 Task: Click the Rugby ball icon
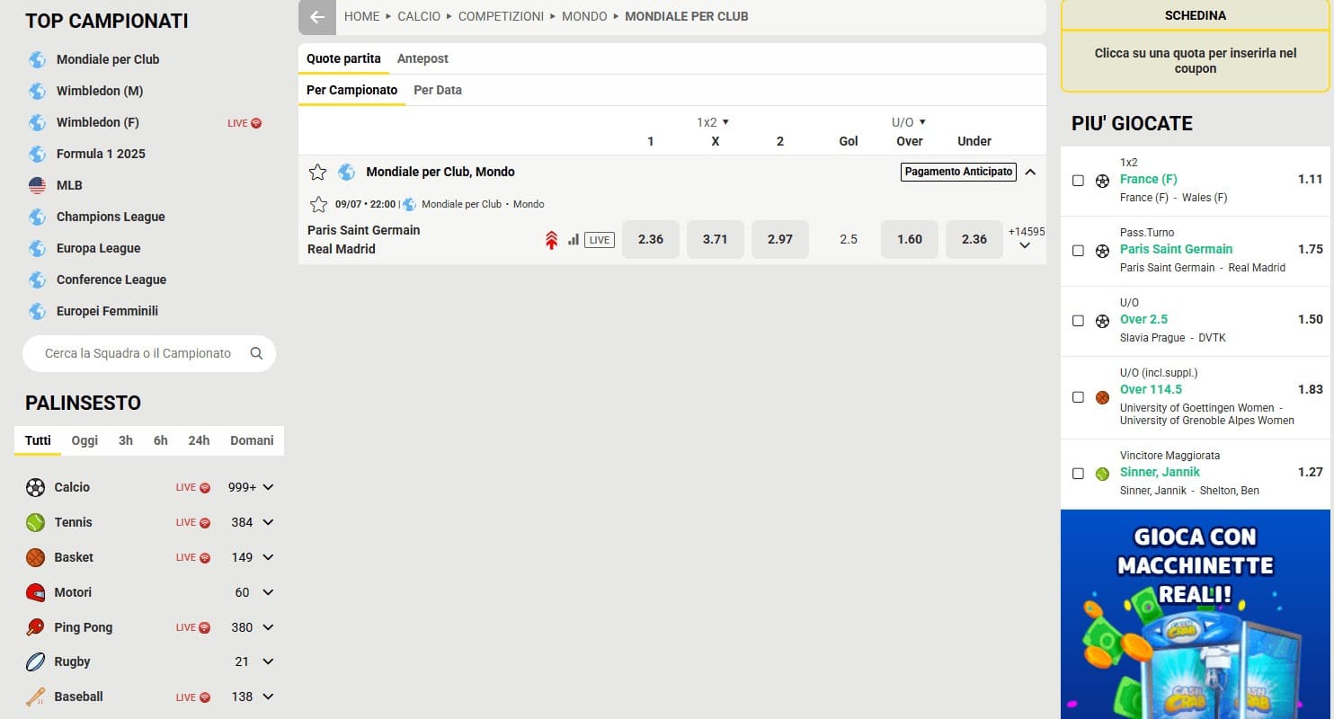(x=35, y=661)
